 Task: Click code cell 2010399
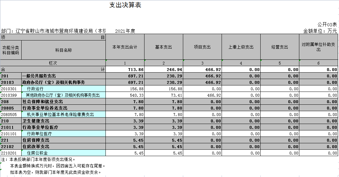tap(11, 95)
